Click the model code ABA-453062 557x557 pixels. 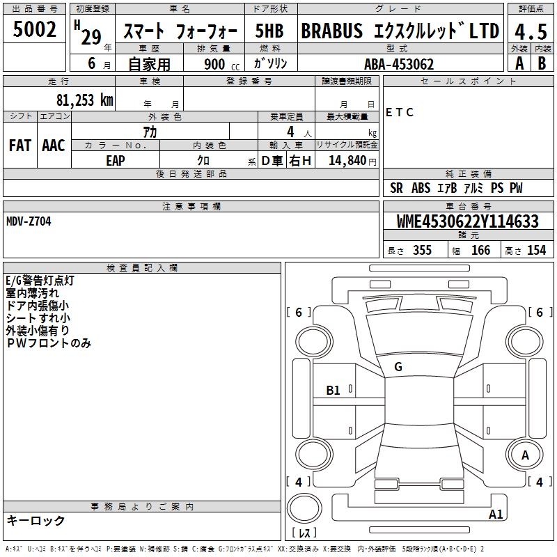point(399,64)
